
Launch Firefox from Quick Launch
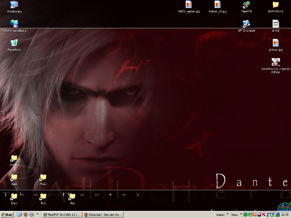point(25,215)
